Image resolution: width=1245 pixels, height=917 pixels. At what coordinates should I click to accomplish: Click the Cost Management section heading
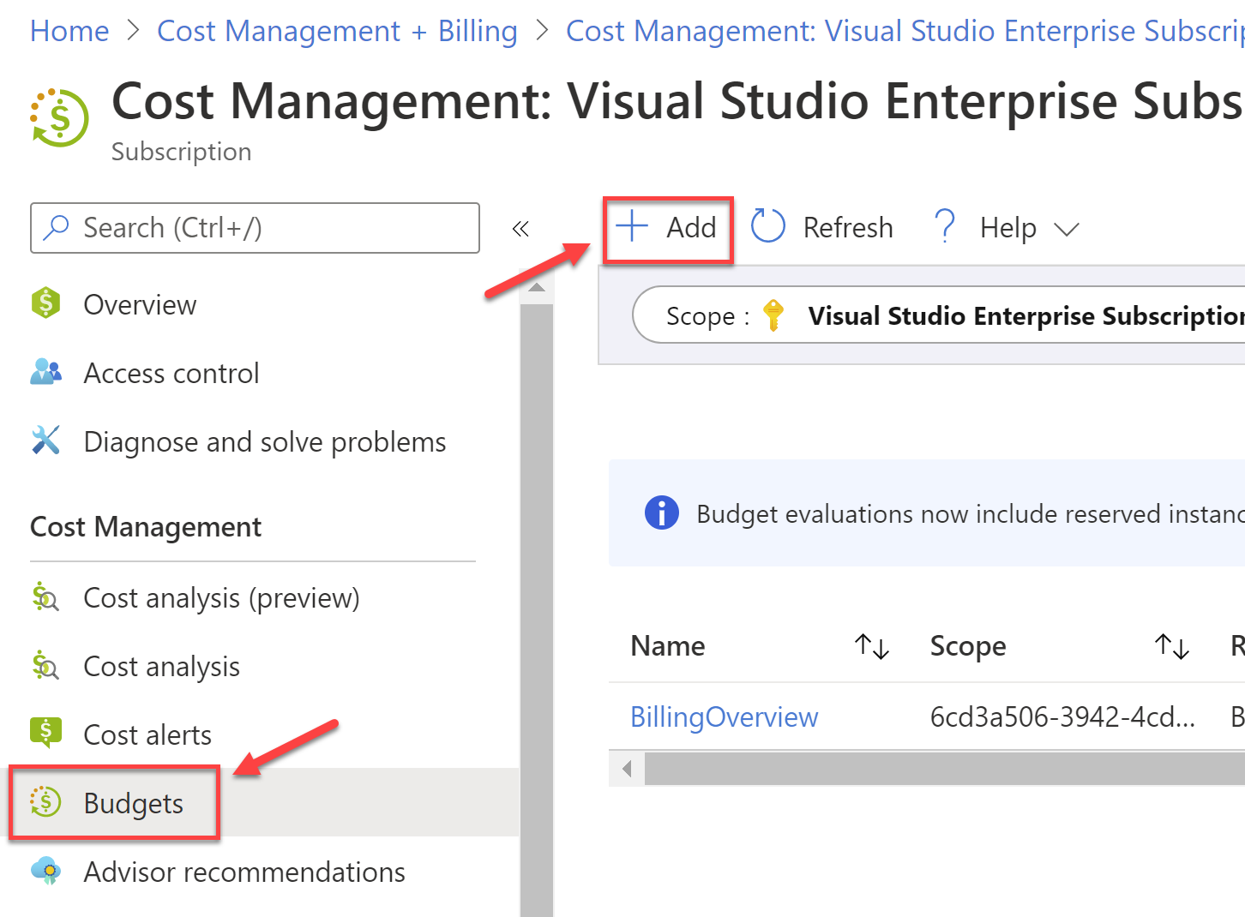click(146, 527)
